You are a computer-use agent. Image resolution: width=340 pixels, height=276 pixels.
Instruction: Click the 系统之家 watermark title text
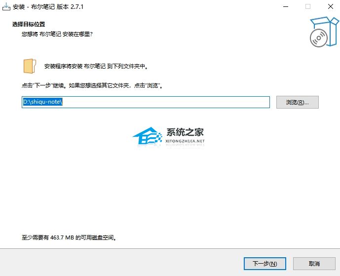(185, 132)
